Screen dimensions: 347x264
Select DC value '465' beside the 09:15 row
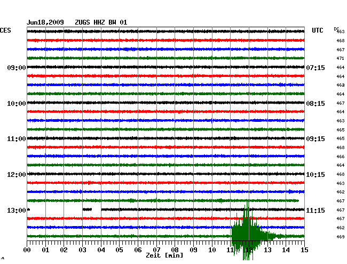tap(341, 138)
